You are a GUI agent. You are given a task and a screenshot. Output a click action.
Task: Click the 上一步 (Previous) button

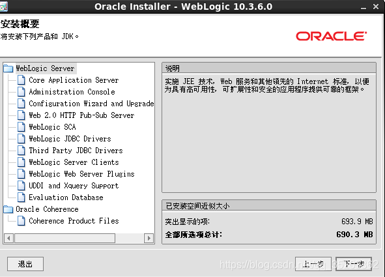[x=313, y=264]
